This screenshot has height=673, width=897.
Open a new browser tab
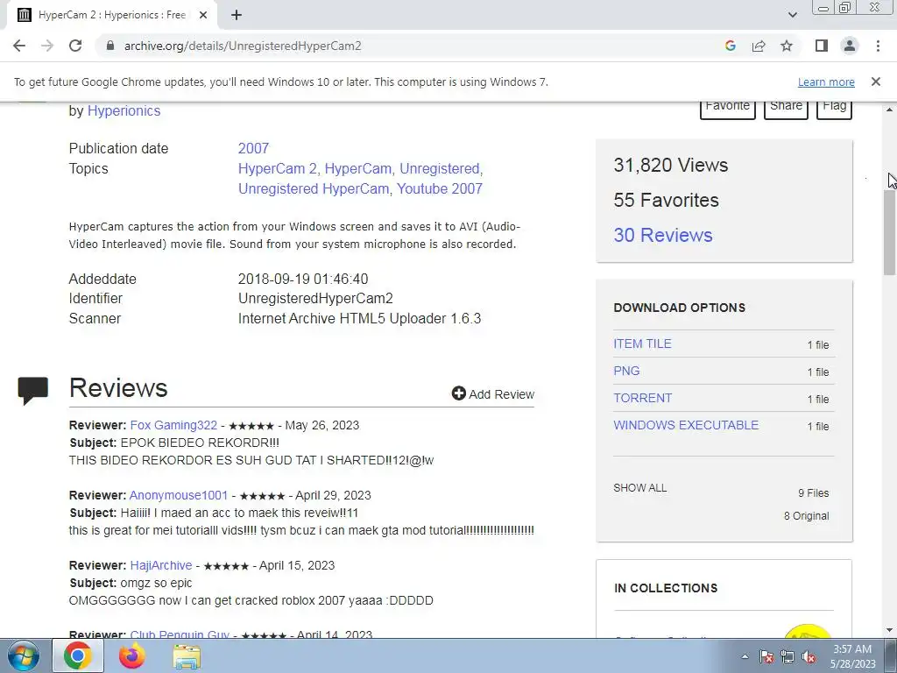[237, 15]
